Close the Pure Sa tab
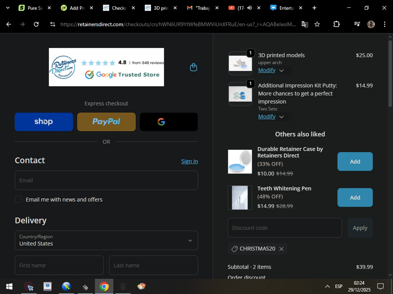Screen dimensions: 393x294 (x=49, y=8)
